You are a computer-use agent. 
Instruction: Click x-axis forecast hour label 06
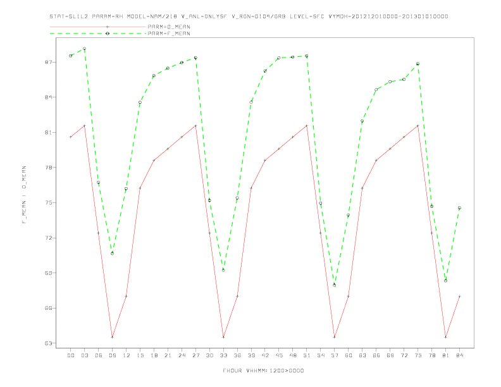[x=99, y=355]
